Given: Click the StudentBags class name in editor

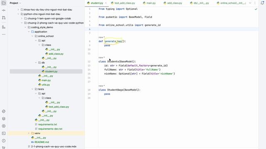Looking at the screenshot, I should pyautogui.click(x=115, y=90).
